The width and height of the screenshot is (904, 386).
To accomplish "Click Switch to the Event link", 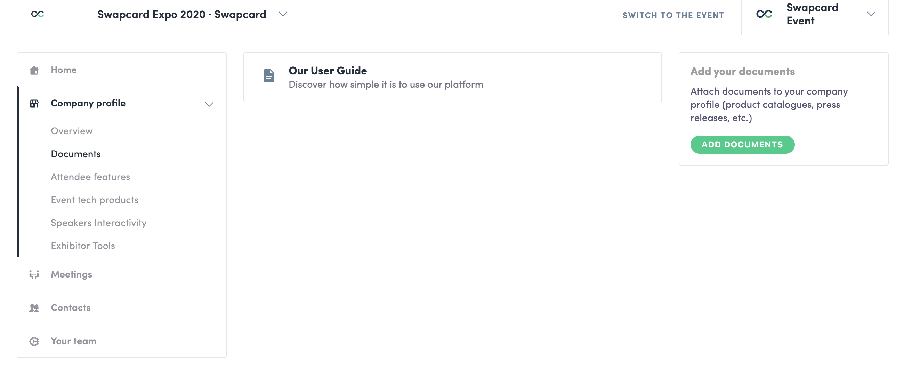I will pos(673,15).
